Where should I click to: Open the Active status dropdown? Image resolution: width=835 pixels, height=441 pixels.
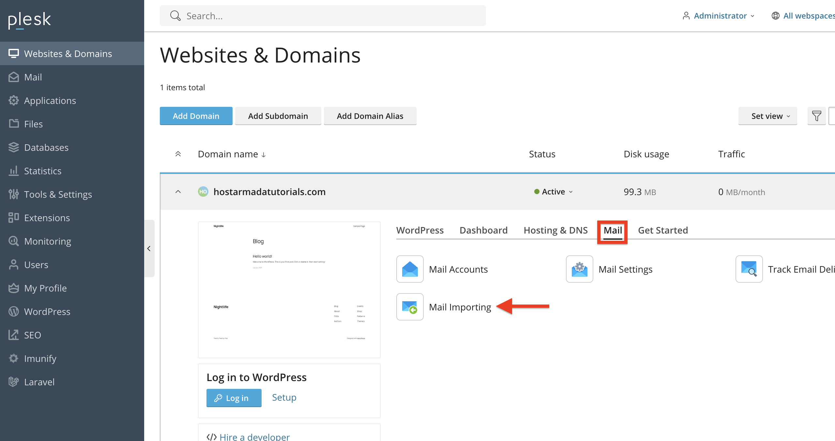pyautogui.click(x=554, y=192)
